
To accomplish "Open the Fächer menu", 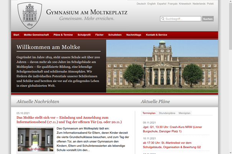I will (99, 35).
